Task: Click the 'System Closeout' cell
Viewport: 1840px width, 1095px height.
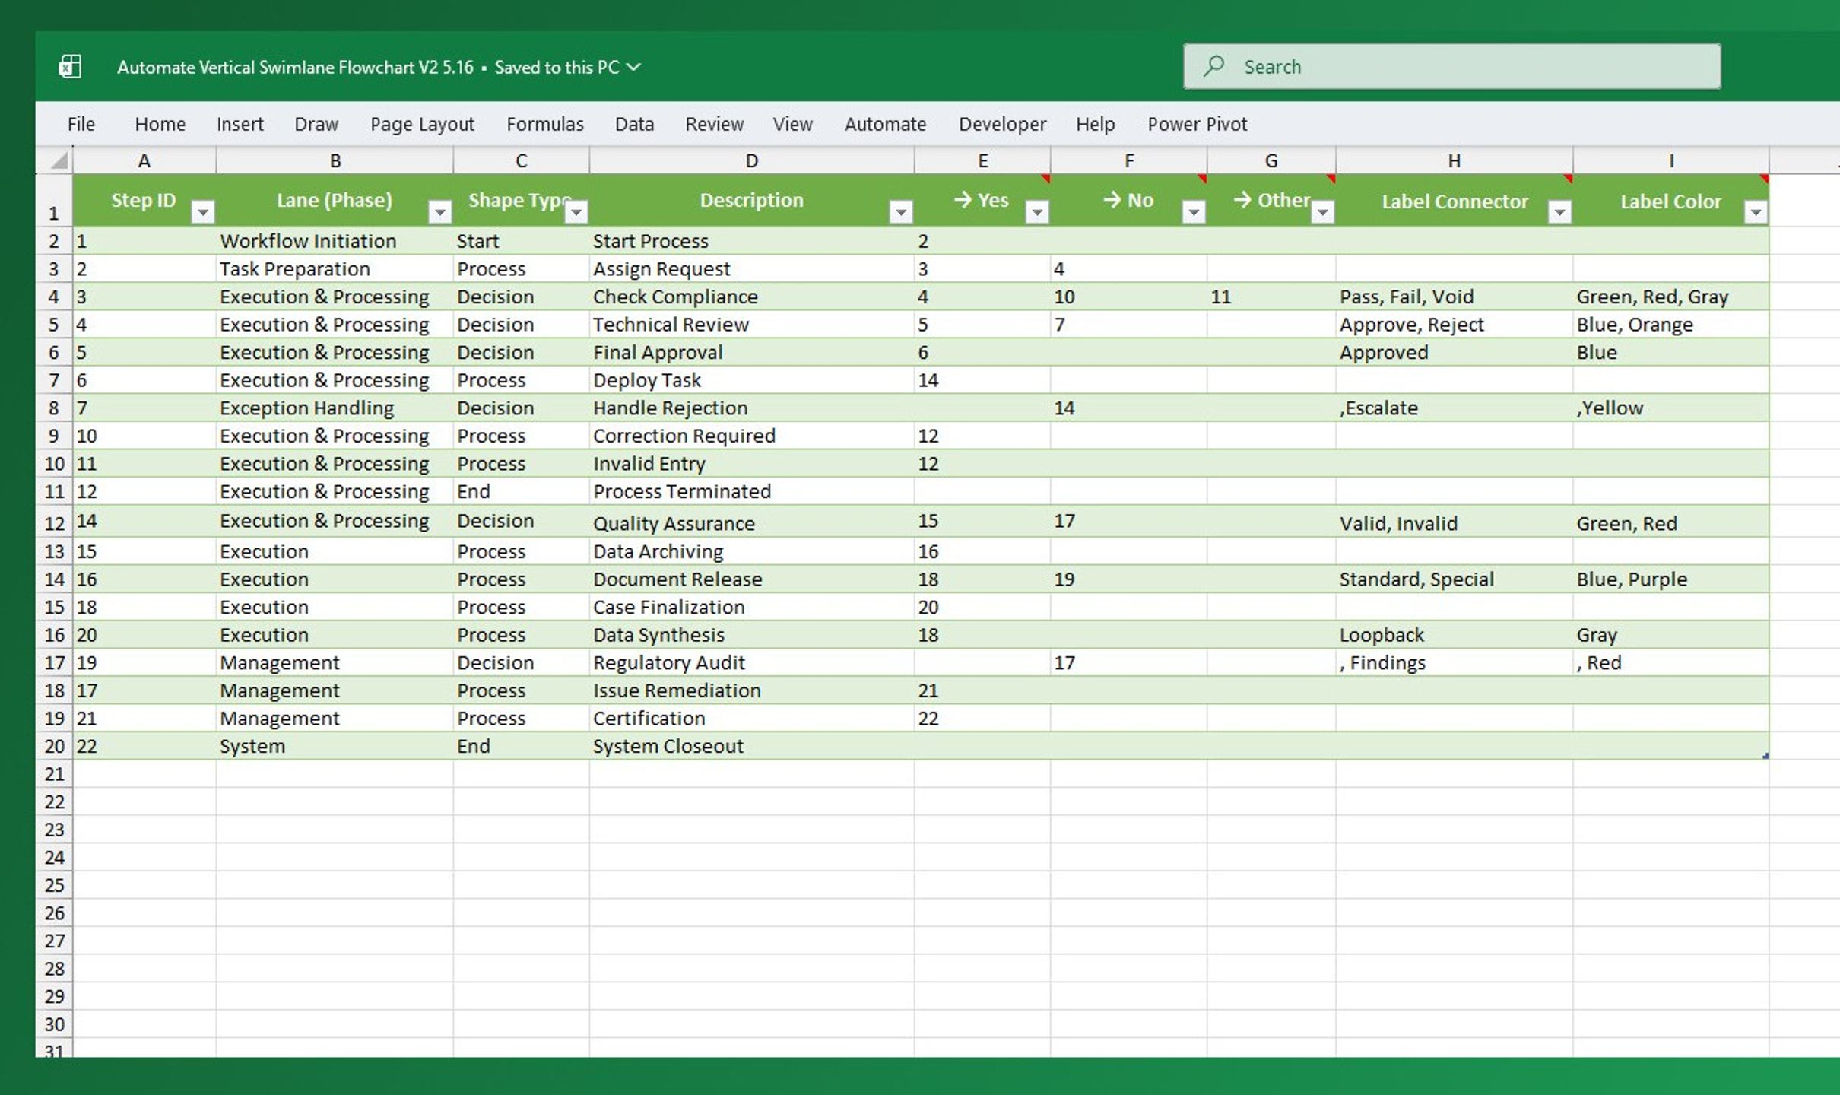Action: pyautogui.click(x=752, y=747)
